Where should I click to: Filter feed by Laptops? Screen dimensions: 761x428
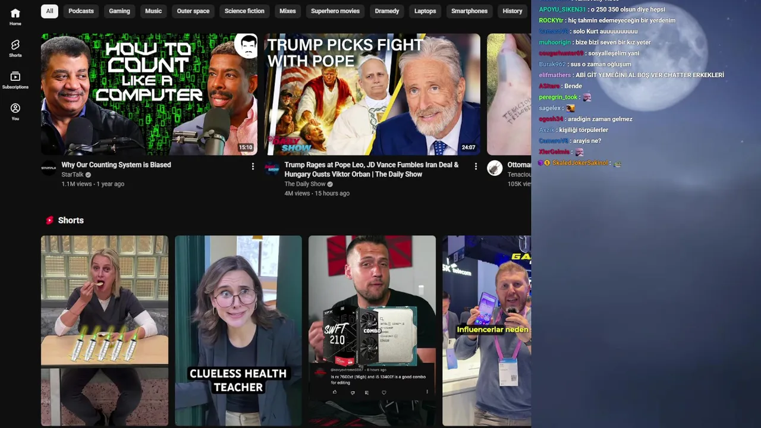point(425,11)
